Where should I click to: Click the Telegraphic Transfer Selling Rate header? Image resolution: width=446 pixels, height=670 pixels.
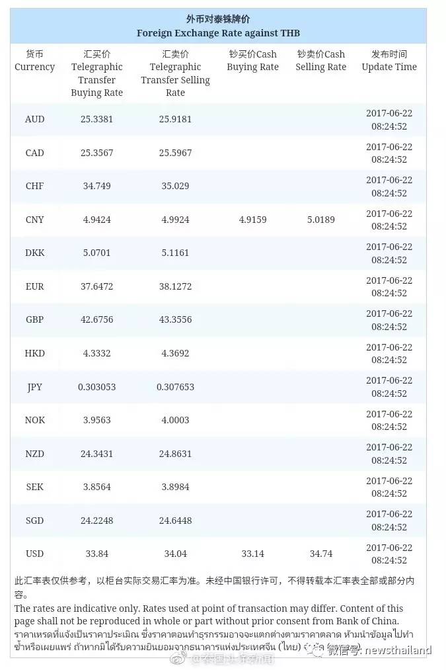point(175,73)
